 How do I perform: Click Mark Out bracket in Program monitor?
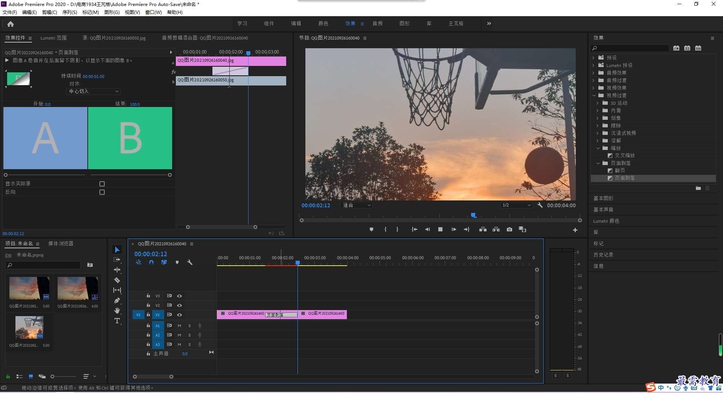pyautogui.click(x=397, y=229)
